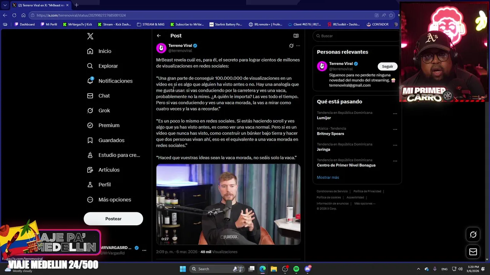Open Mi Perfil bookmark
Viewport: 490px width, 275px height.
click(48, 24)
